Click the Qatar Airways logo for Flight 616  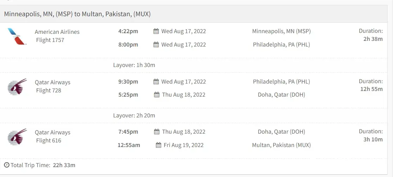point(17,137)
